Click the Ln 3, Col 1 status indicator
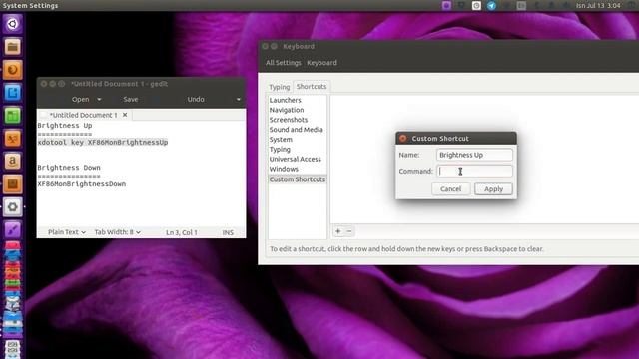 click(x=182, y=232)
